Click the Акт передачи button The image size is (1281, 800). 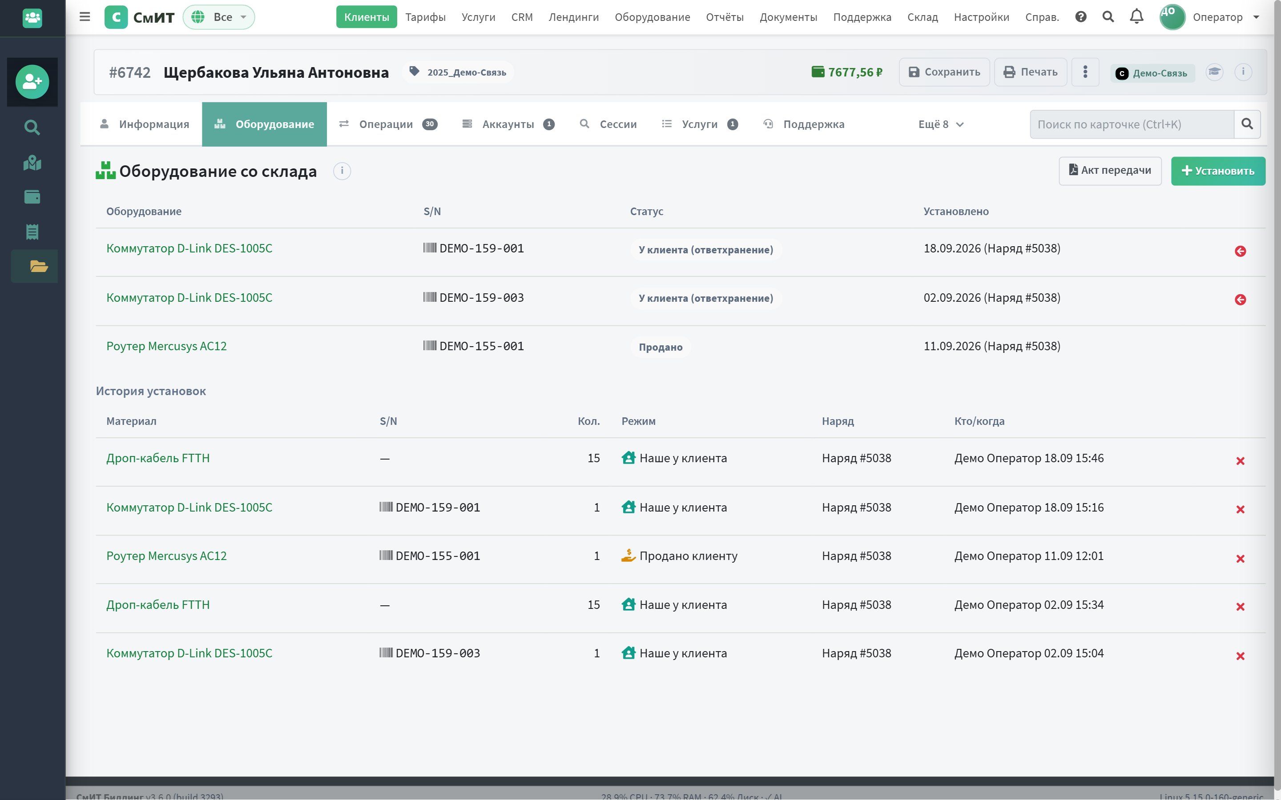(x=1110, y=171)
